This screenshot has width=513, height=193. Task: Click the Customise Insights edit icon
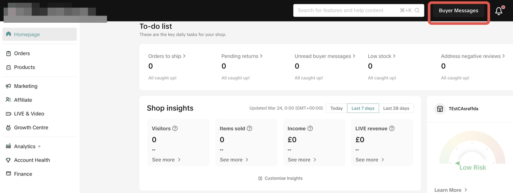click(x=261, y=178)
